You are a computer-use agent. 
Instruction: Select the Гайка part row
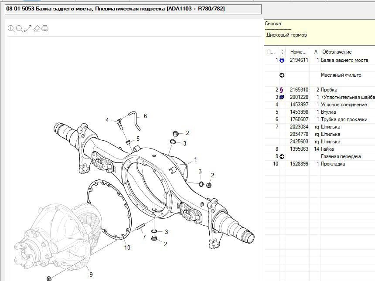pos(328,149)
